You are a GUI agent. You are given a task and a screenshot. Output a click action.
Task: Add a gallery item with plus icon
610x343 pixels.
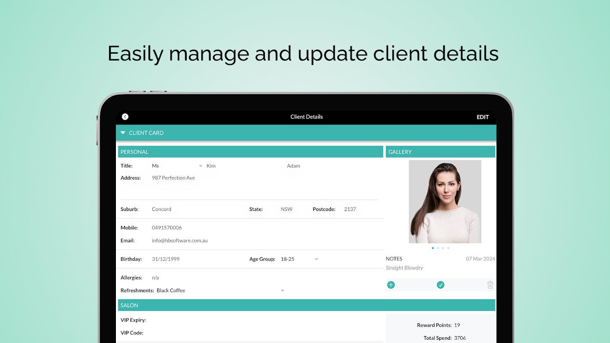[x=391, y=285]
